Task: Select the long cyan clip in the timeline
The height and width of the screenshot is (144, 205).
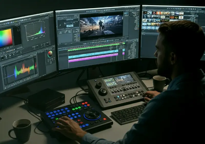Action: [93, 54]
